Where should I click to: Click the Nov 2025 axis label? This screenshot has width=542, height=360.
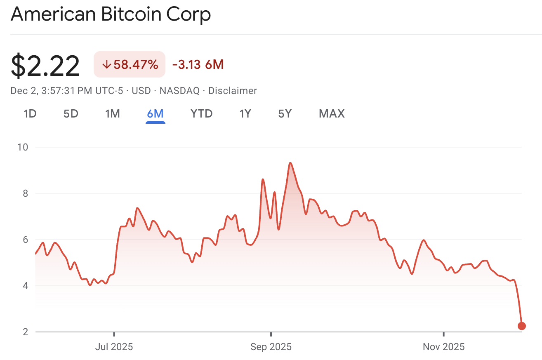coord(444,347)
